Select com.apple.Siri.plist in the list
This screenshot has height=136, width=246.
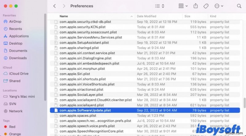pyautogui.click(x=75, y=74)
